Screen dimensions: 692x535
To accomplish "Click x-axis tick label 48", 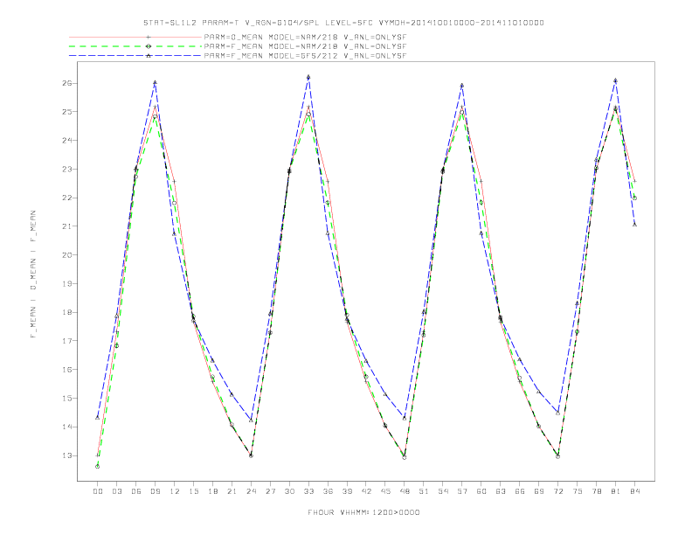I will (x=405, y=491).
